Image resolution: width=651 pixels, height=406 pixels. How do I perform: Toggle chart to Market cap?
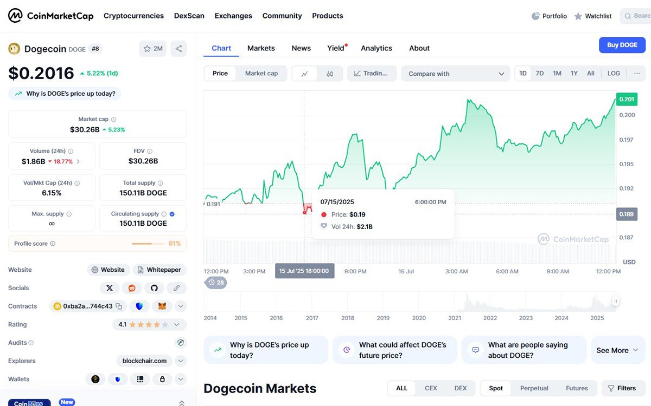[261, 74]
